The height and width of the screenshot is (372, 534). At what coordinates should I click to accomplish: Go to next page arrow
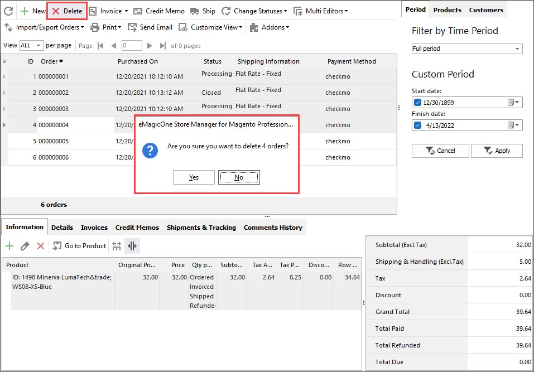tap(149, 46)
